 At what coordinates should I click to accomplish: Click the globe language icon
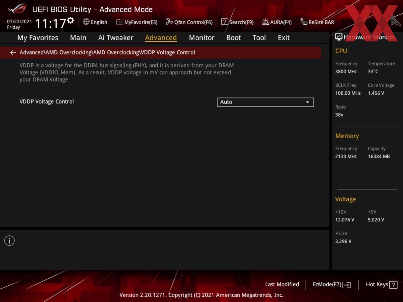coord(86,22)
